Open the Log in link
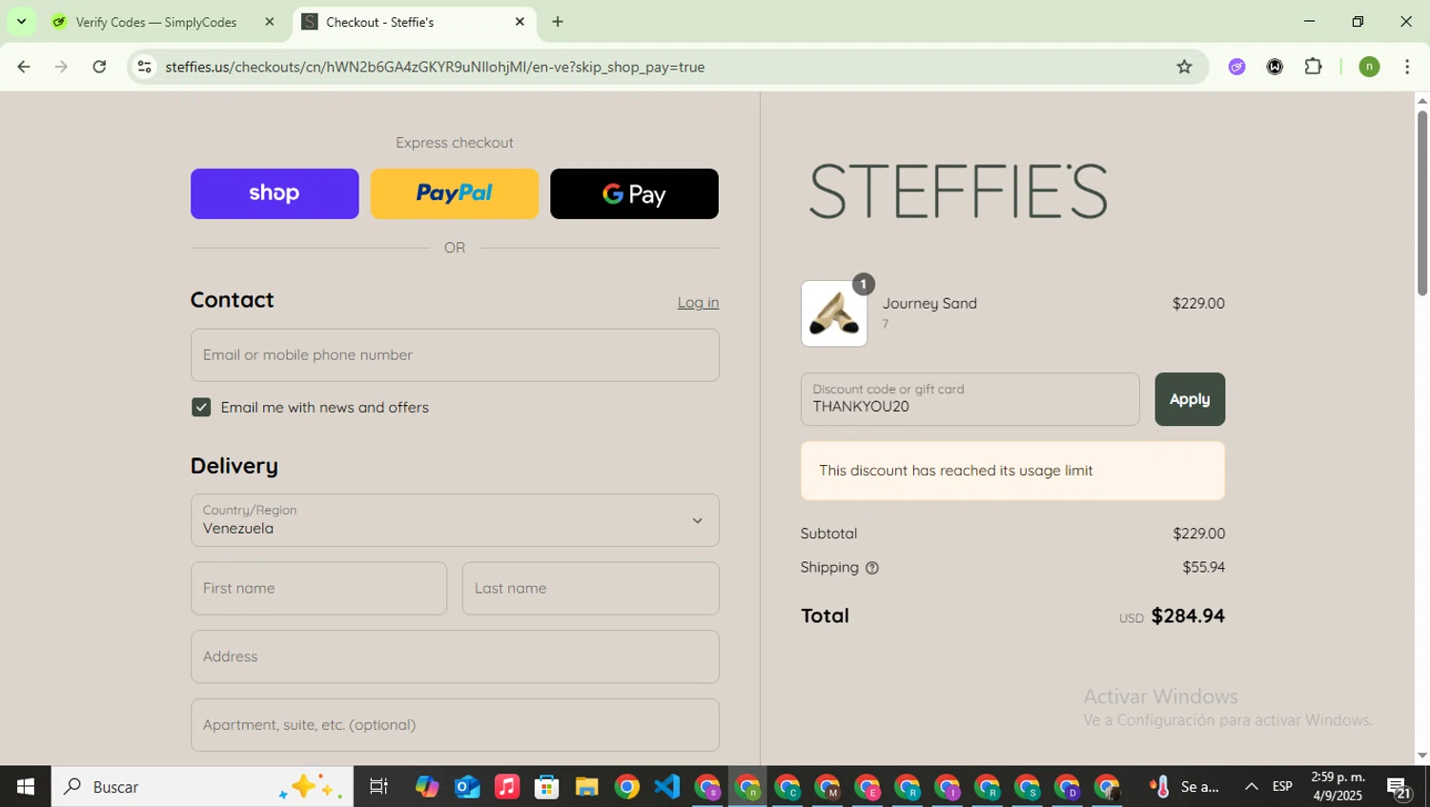This screenshot has height=807, width=1430. pos(698,302)
